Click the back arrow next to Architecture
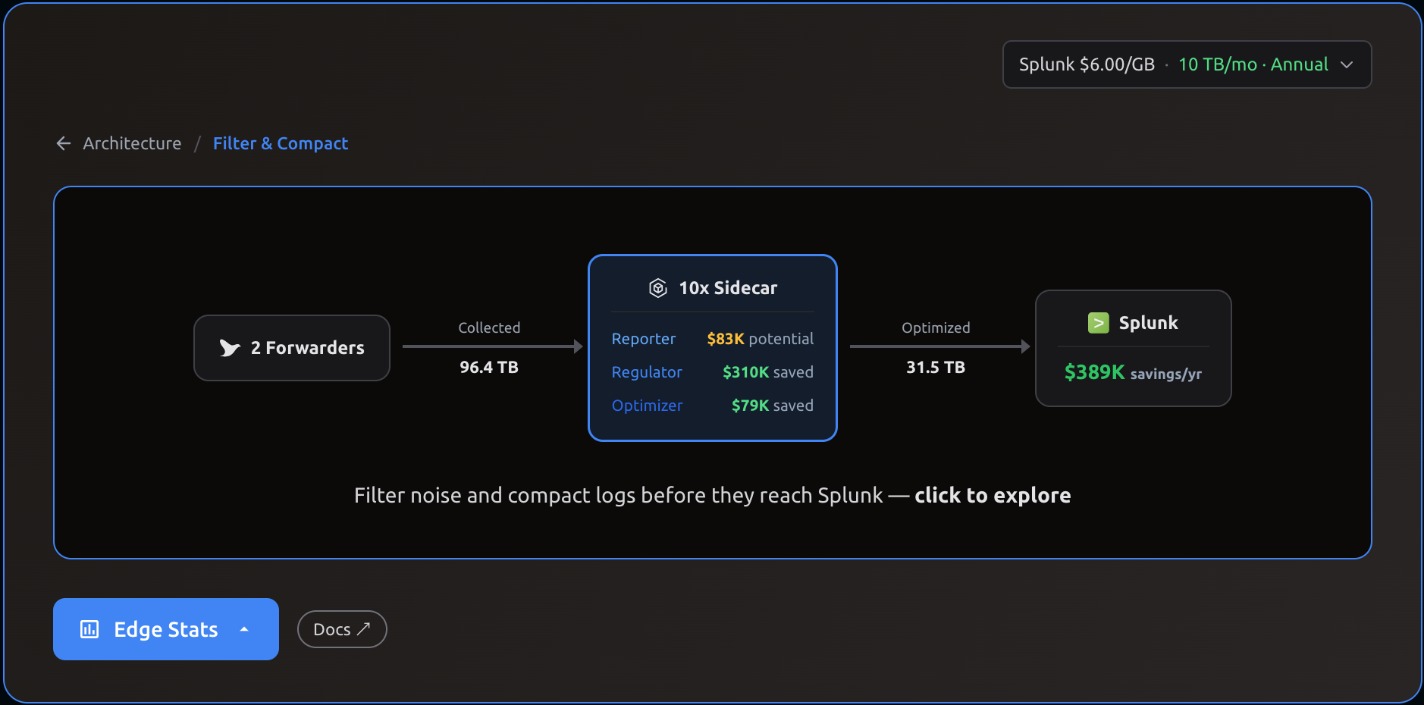 tap(64, 143)
